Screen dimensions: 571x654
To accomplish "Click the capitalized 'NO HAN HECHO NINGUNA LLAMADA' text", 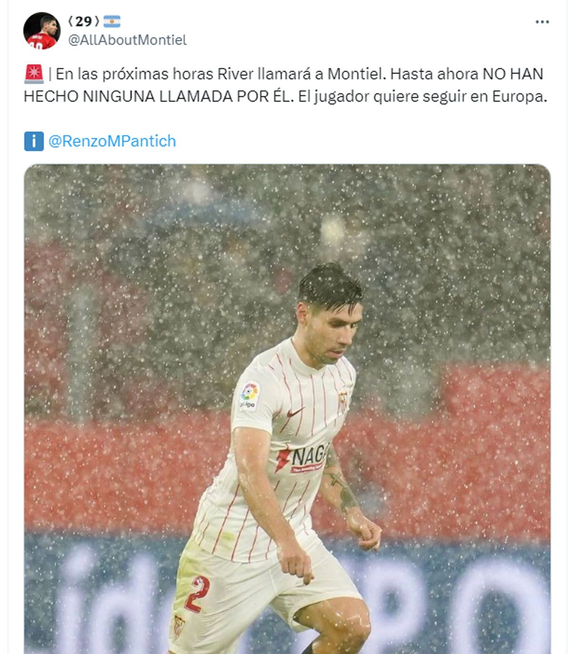I will 284,86.
